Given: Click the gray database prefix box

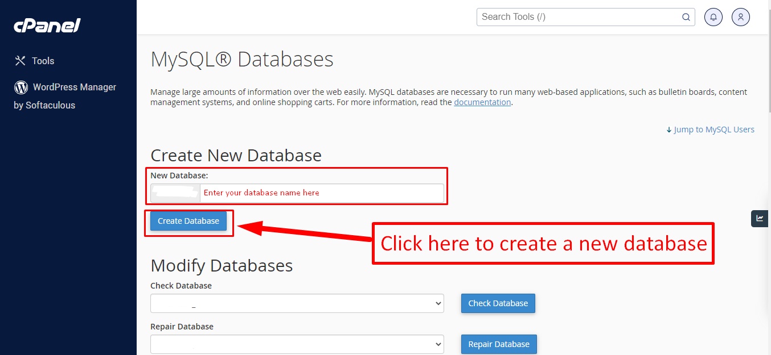Looking at the screenshot, I should [175, 193].
